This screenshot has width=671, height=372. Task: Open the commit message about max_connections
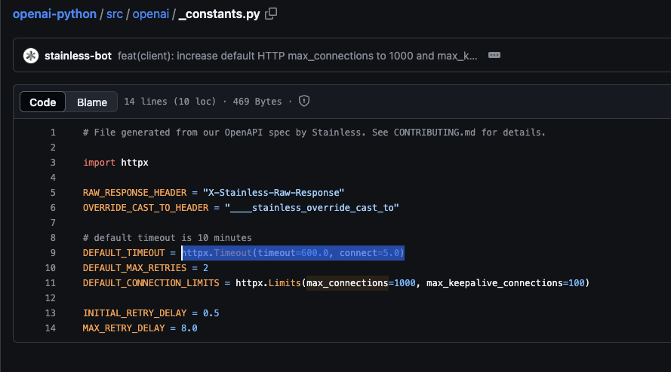(297, 56)
